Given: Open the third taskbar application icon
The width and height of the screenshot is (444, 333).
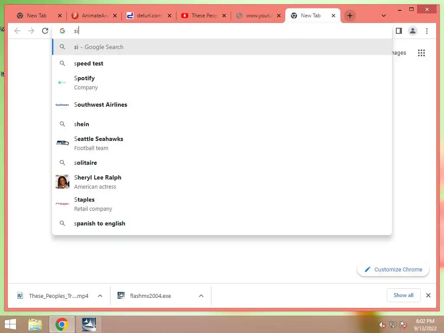Looking at the screenshot, I should [x=88, y=324].
